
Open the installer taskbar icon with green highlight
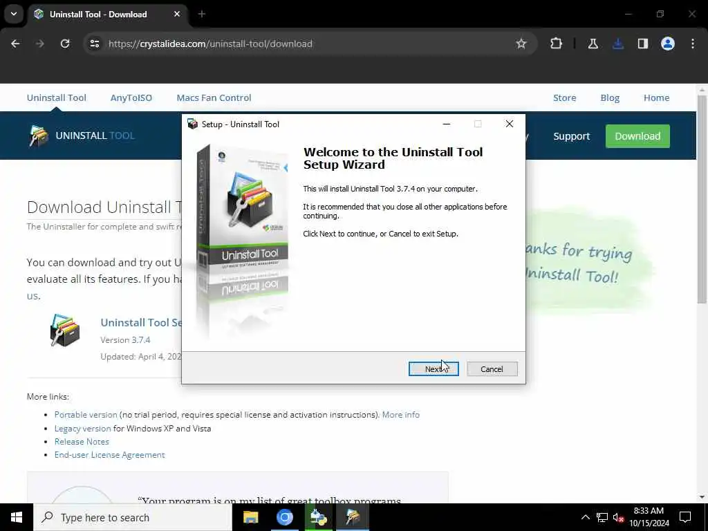(x=318, y=517)
